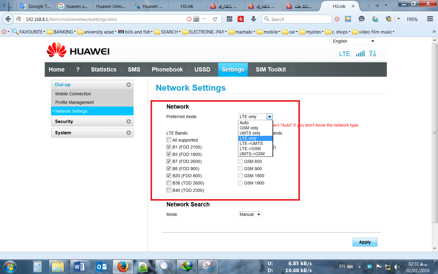Expand the Security sidebar section
Viewport: 438px width, 274px height.
92,121
